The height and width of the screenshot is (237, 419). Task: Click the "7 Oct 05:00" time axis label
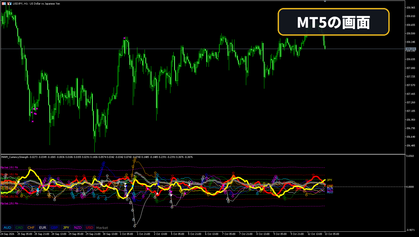click(229, 234)
